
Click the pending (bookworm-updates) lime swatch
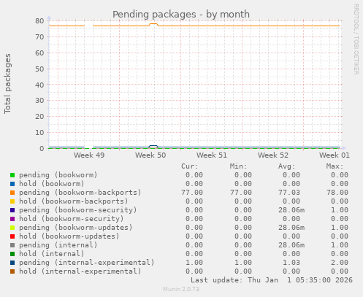pos(12,228)
